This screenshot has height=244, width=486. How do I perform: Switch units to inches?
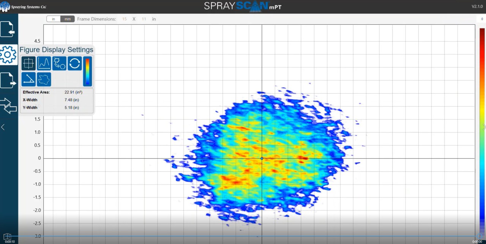tap(53, 19)
